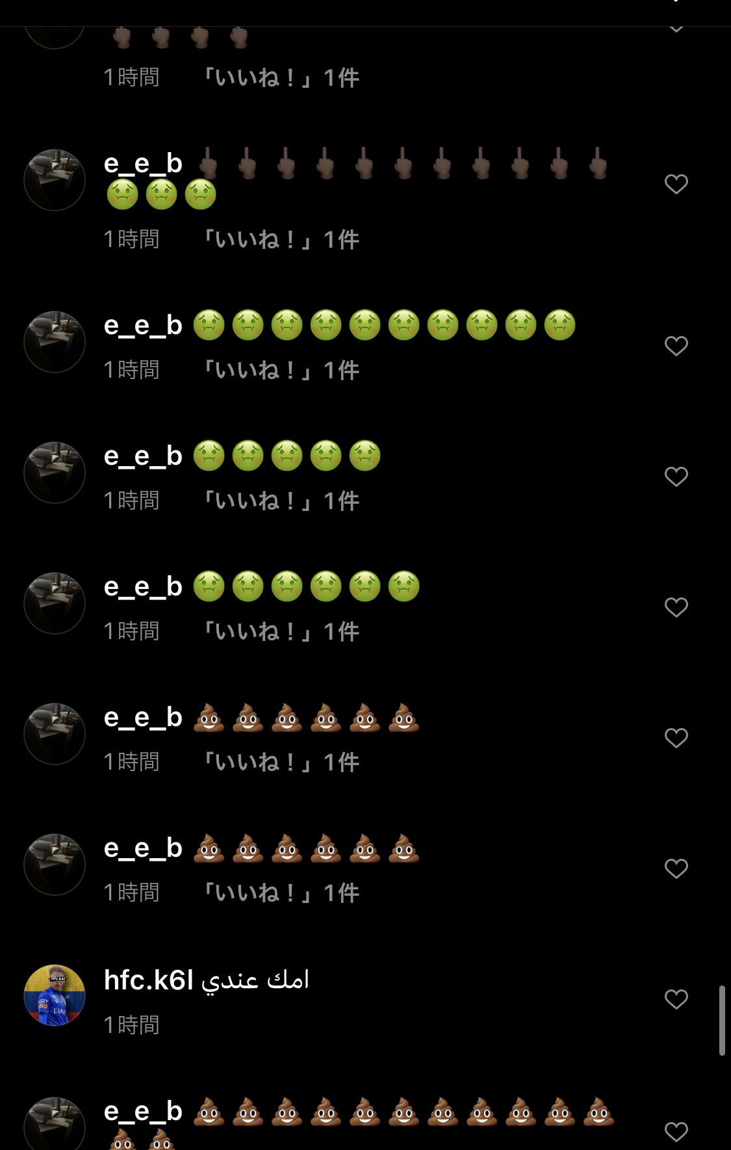Image resolution: width=731 pixels, height=1150 pixels.
Task: Open e_e_b avatar beside ten nauseated faces
Action: coord(55,342)
